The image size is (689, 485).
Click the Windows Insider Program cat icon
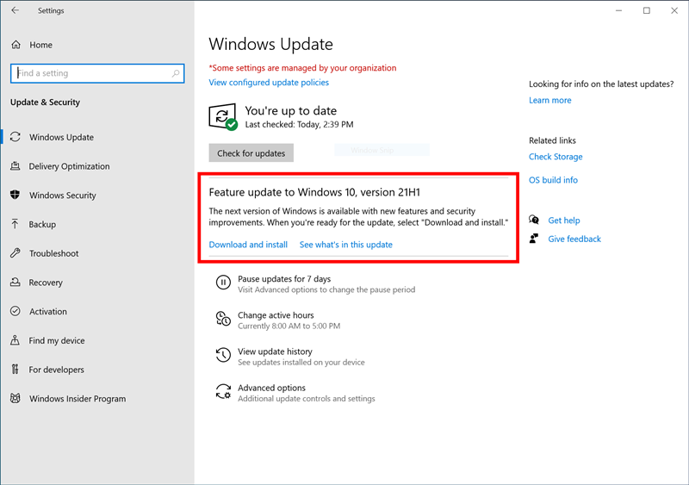[x=16, y=398]
